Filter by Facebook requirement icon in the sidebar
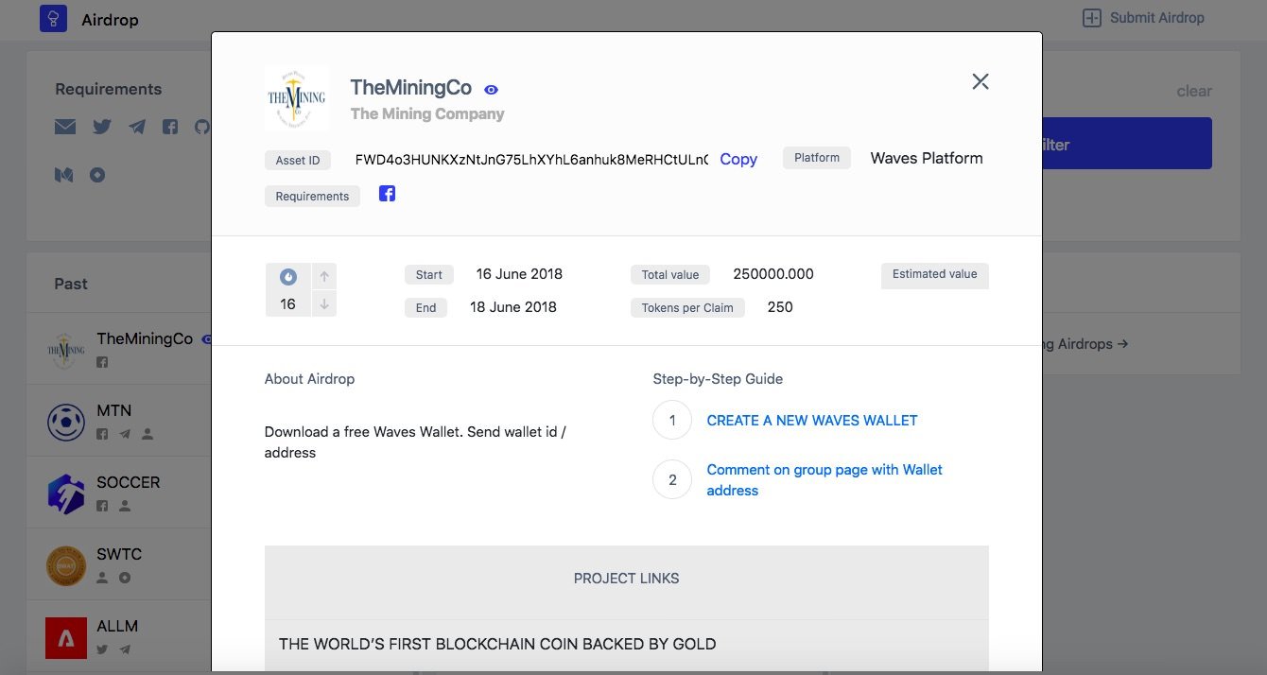1267x675 pixels. click(x=170, y=127)
